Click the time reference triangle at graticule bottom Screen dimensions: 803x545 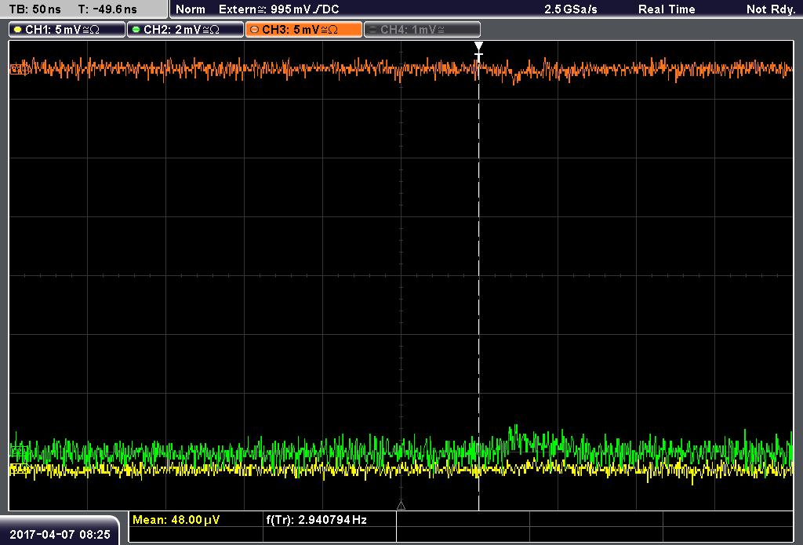click(401, 506)
